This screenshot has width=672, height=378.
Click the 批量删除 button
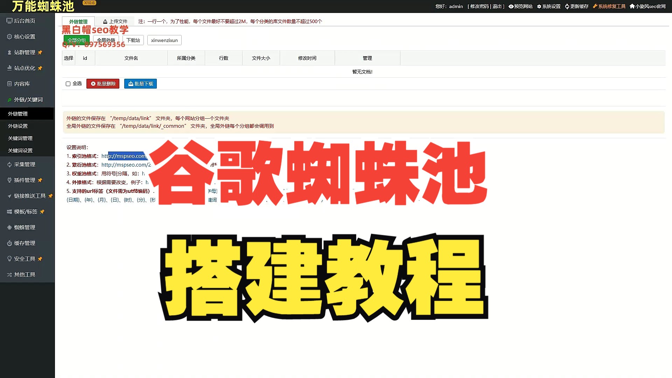103,84
